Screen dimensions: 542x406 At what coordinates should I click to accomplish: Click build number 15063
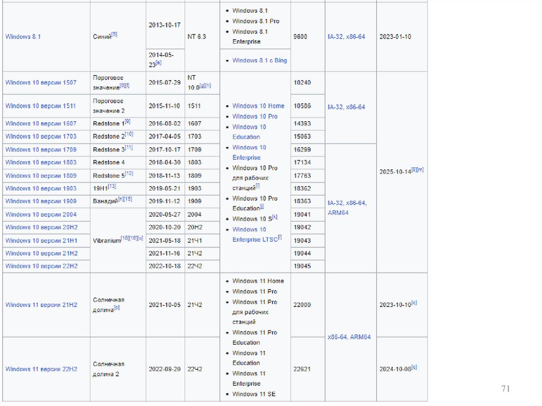(x=302, y=136)
